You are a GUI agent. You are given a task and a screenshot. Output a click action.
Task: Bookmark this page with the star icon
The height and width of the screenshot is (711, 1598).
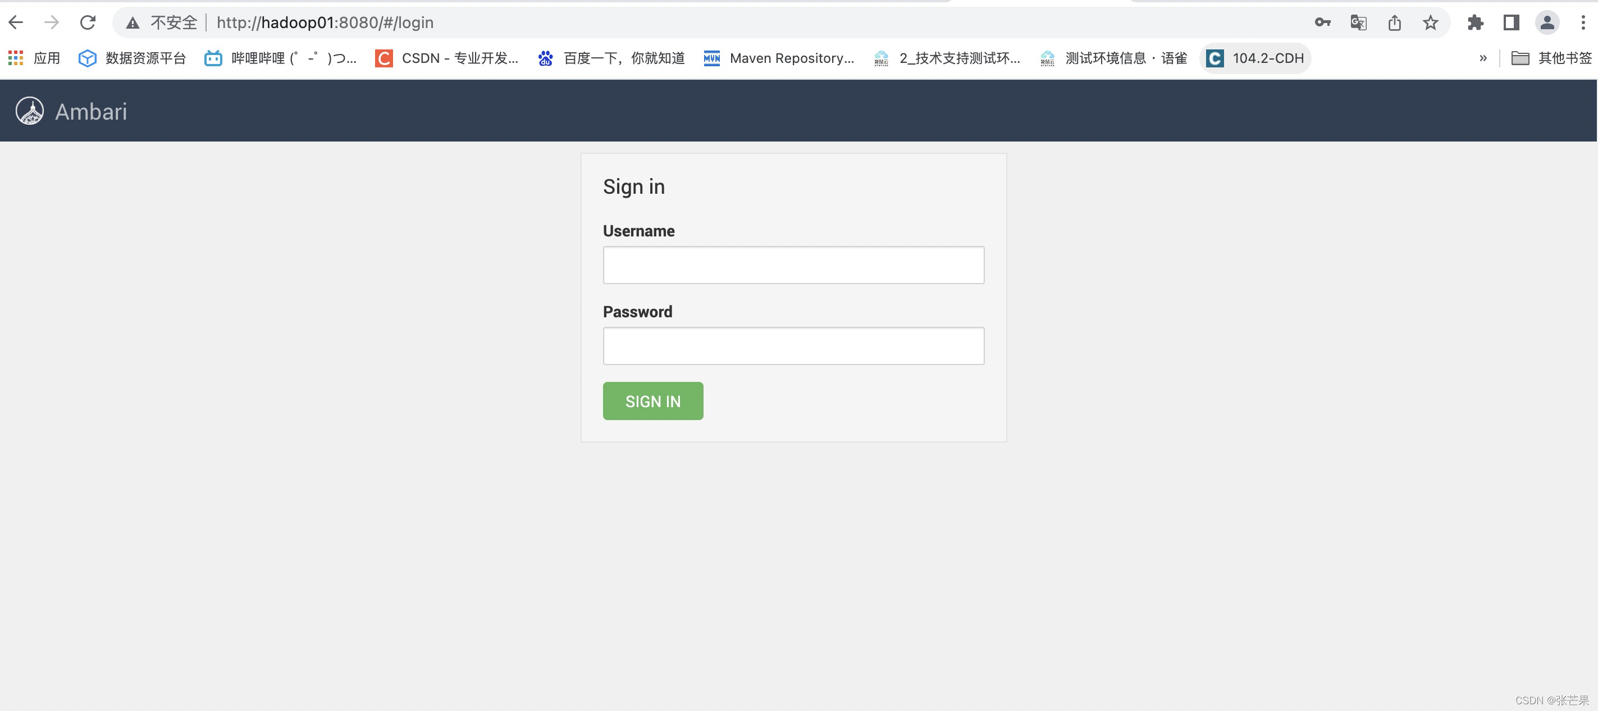pos(1431,23)
